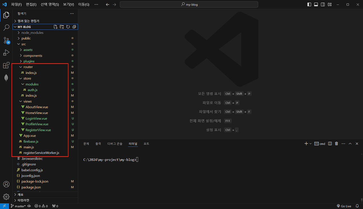Close the terminal panel

point(357,144)
